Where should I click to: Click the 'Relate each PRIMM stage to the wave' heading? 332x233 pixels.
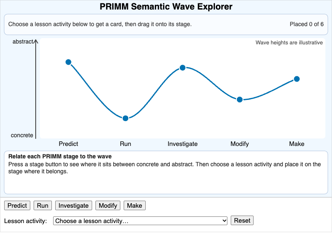[x=60, y=156]
